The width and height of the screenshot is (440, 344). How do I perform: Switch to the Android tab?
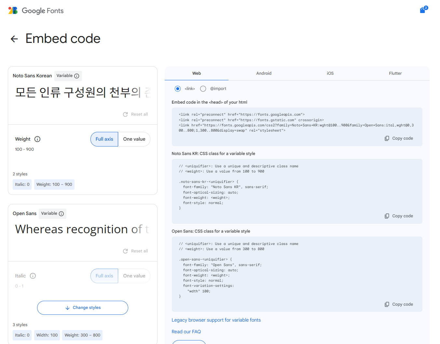click(264, 73)
